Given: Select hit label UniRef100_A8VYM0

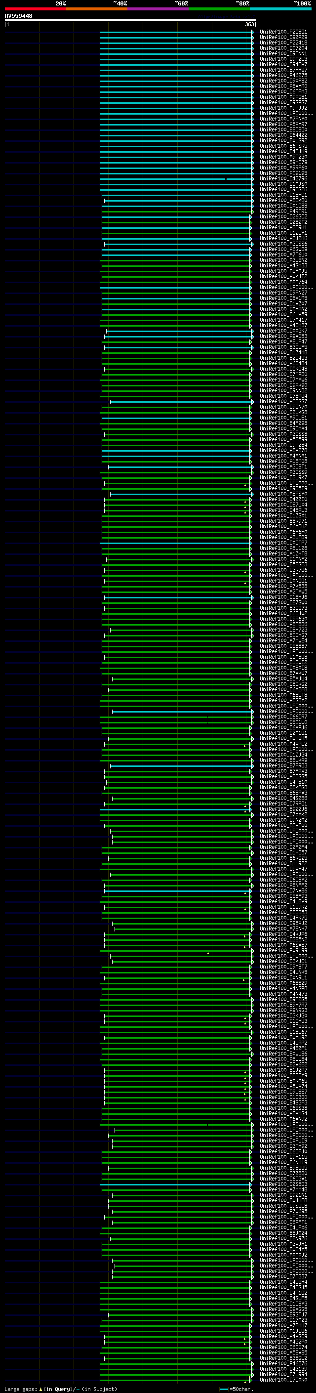Looking at the screenshot, I should point(283,86).
